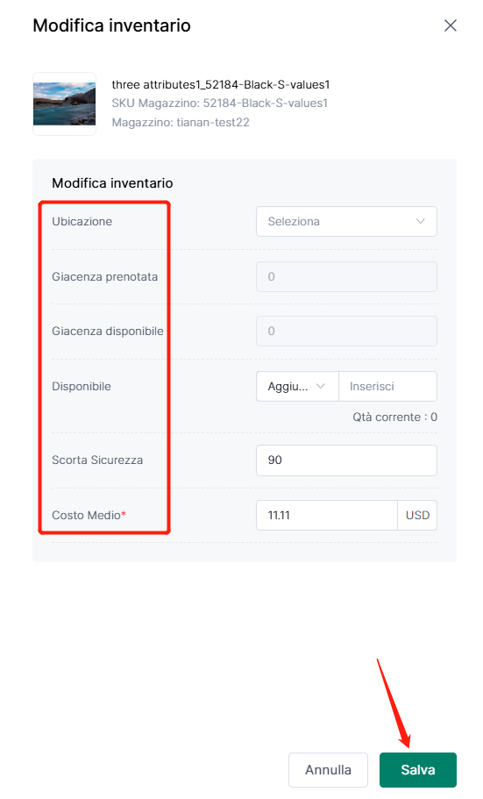
Task: Save changes with the Salva button
Action: pos(418,769)
